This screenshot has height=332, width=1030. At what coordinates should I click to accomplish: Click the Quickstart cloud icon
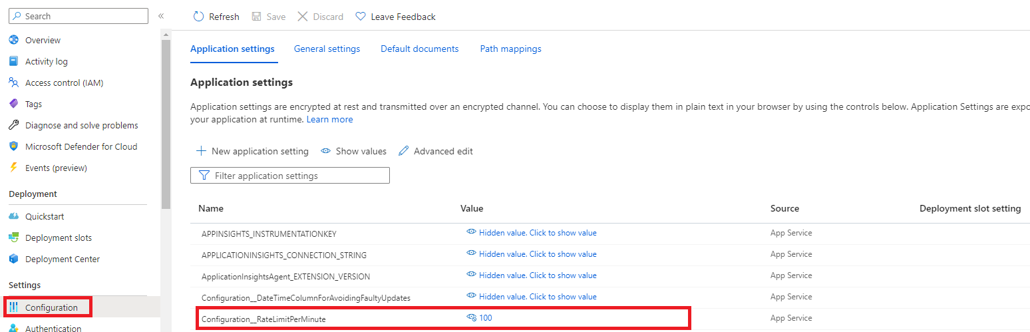13,216
